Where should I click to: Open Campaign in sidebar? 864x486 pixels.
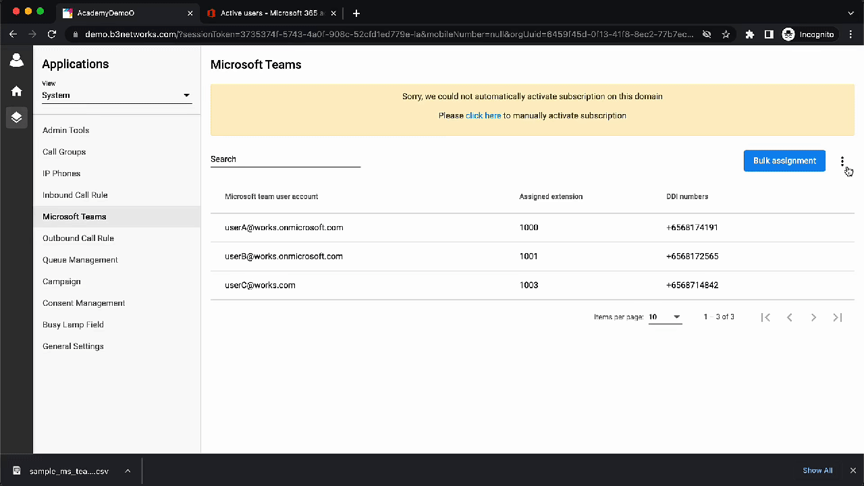(116, 281)
